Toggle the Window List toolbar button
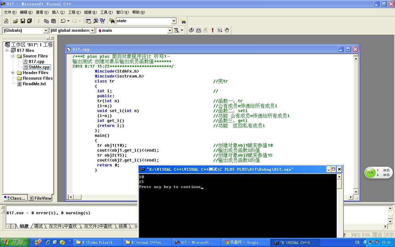Image resolution: width=395 pixels, height=247 pixels. pos(102,21)
